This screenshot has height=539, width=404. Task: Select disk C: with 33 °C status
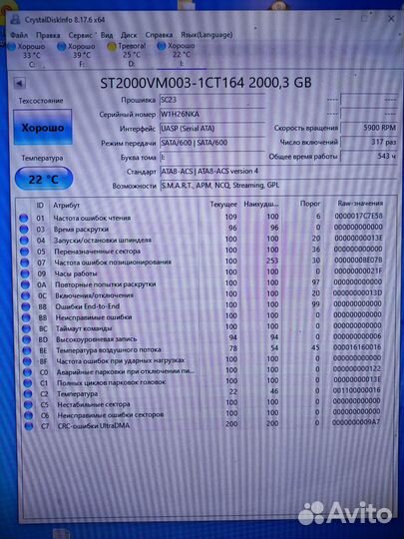coord(27,55)
